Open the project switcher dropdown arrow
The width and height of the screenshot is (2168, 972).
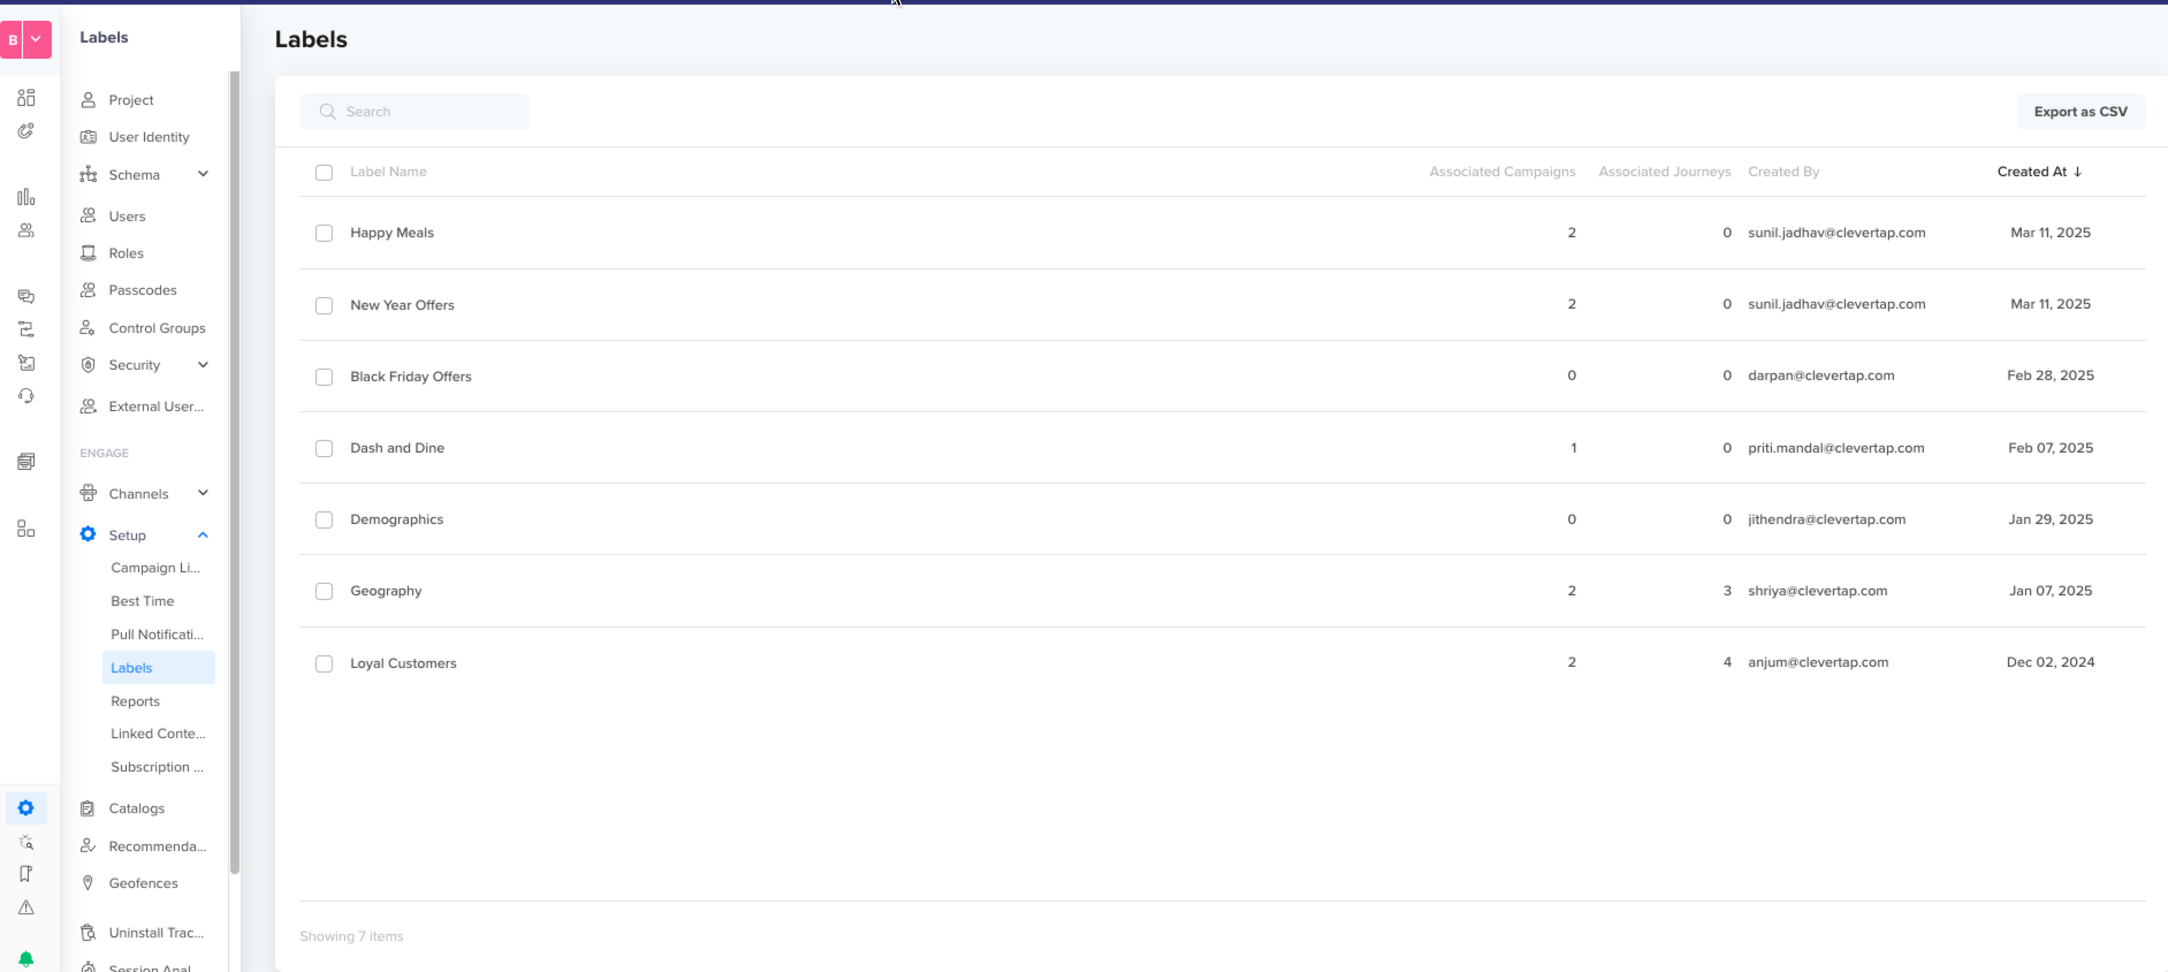pyautogui.click(x=36, y=39)
